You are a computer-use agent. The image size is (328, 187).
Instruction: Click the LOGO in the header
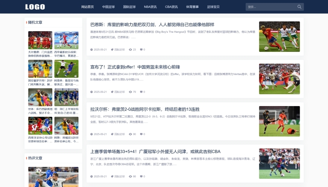35,7
